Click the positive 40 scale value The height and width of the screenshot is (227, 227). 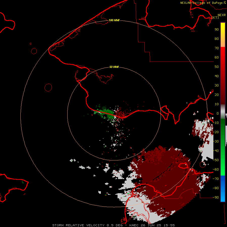coord(217,76)
